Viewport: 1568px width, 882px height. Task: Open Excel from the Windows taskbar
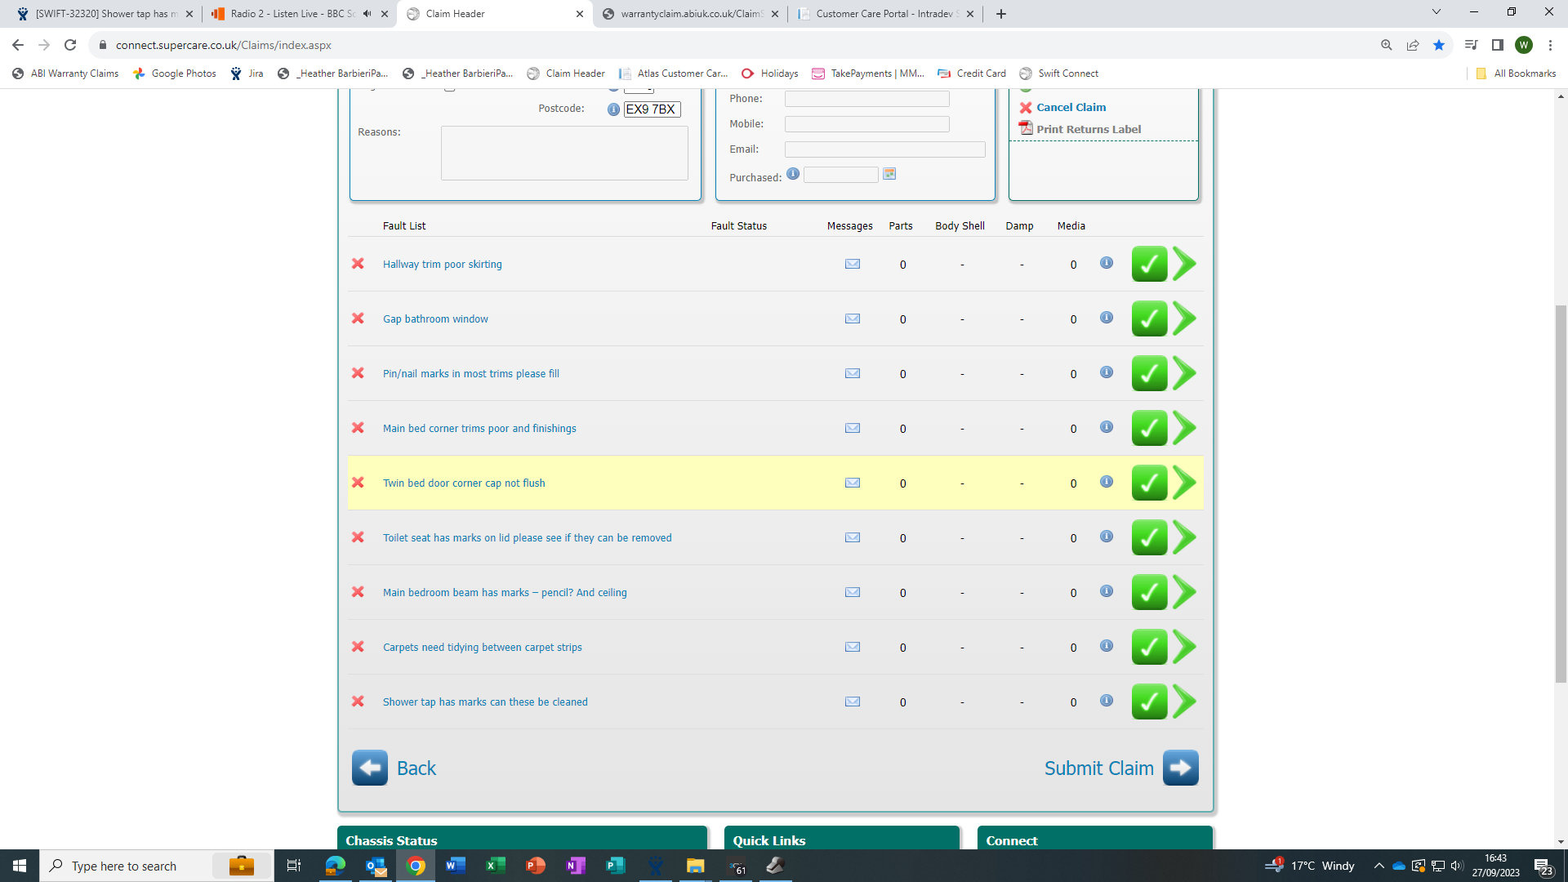tap(495, 866)
